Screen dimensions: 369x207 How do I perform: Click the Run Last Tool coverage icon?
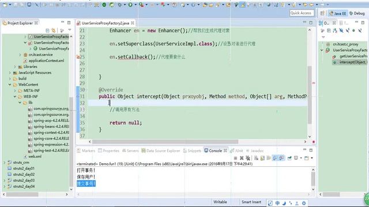pos(141,5)
